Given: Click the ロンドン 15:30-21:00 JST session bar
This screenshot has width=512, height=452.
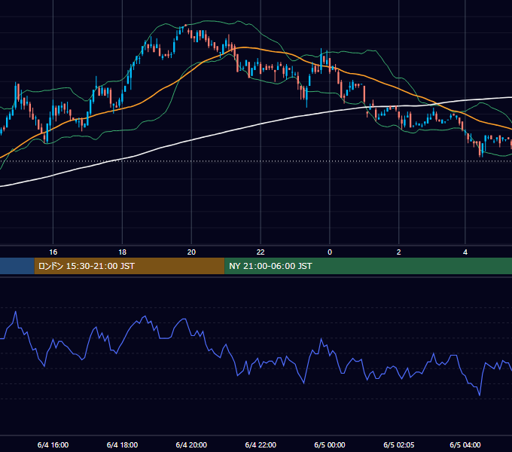Looking at the screenshot, I should click(130, 266).
